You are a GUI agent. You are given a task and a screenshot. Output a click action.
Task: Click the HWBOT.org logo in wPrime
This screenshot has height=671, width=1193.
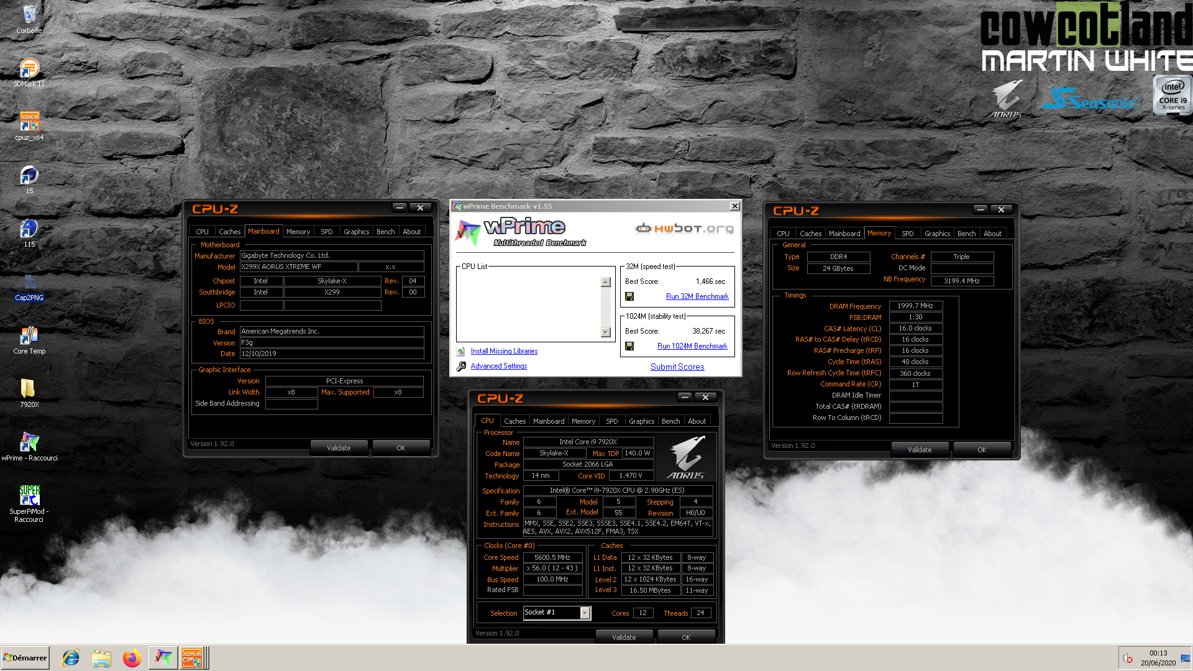point(684,229)
